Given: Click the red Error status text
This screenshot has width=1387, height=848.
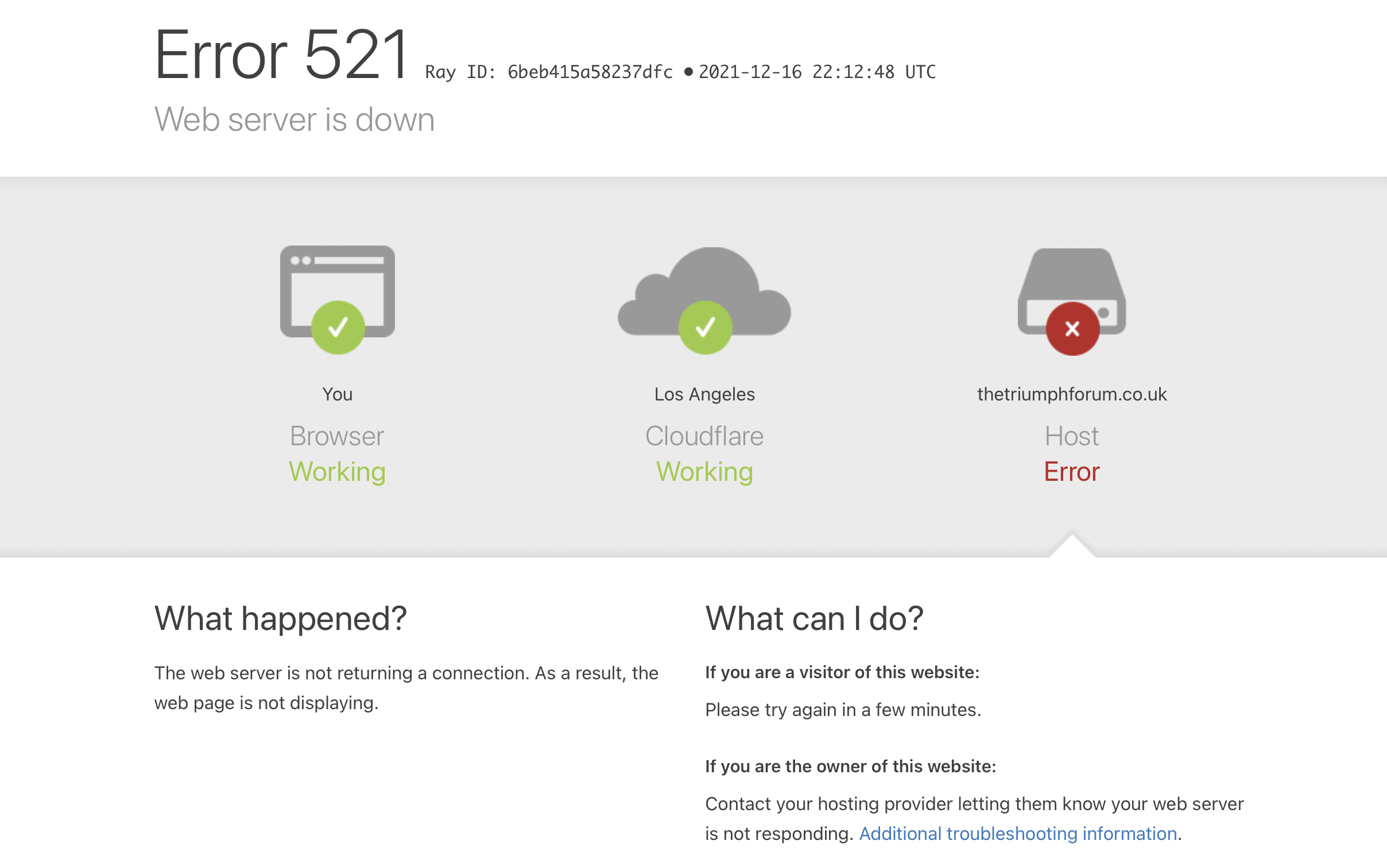Looking at the screenshot, I should [1071, 472].
